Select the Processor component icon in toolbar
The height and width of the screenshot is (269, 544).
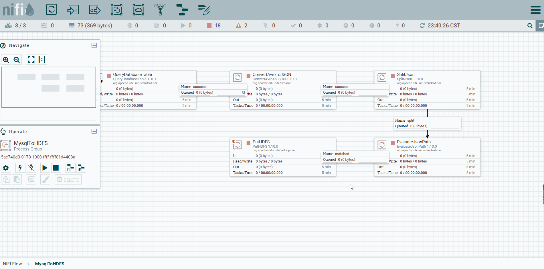pos(52,10)
